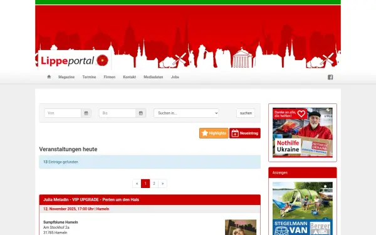Click the suchen button
376x235 pixels.
[x=246, y=113]
